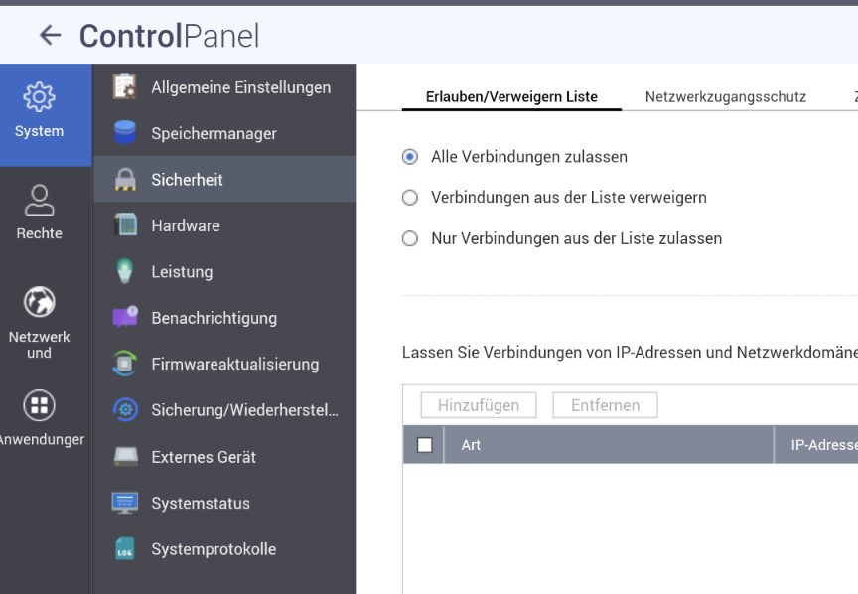Click the Entfernen button
858x594 pixels.
point(605,405)
